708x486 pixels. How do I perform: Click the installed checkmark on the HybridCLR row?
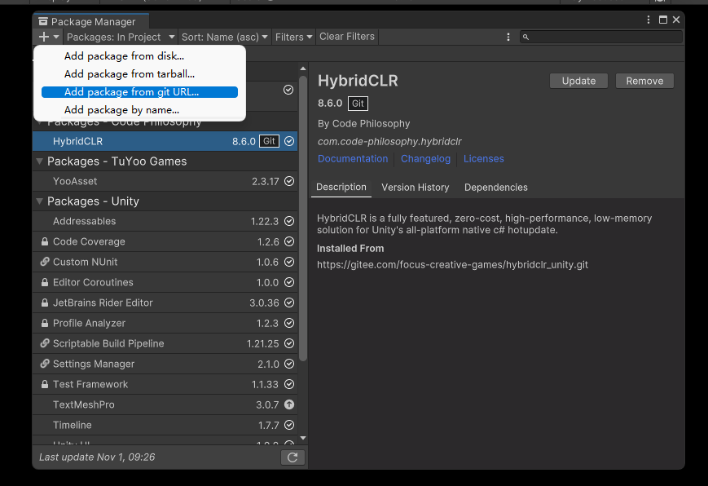click(289, 141)
